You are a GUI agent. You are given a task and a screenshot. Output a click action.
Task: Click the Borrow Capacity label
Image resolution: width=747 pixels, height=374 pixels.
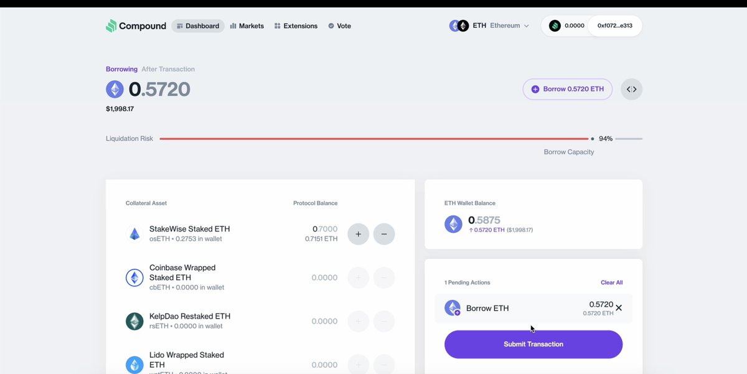pos(569,152)
